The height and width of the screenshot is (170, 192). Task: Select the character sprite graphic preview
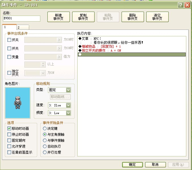pos(18,103)
